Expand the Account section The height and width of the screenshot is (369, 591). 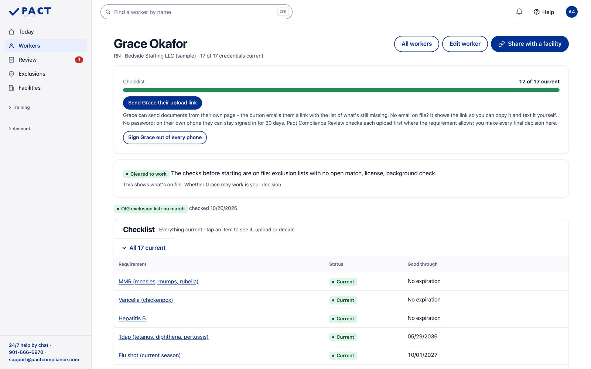(20, 129)
